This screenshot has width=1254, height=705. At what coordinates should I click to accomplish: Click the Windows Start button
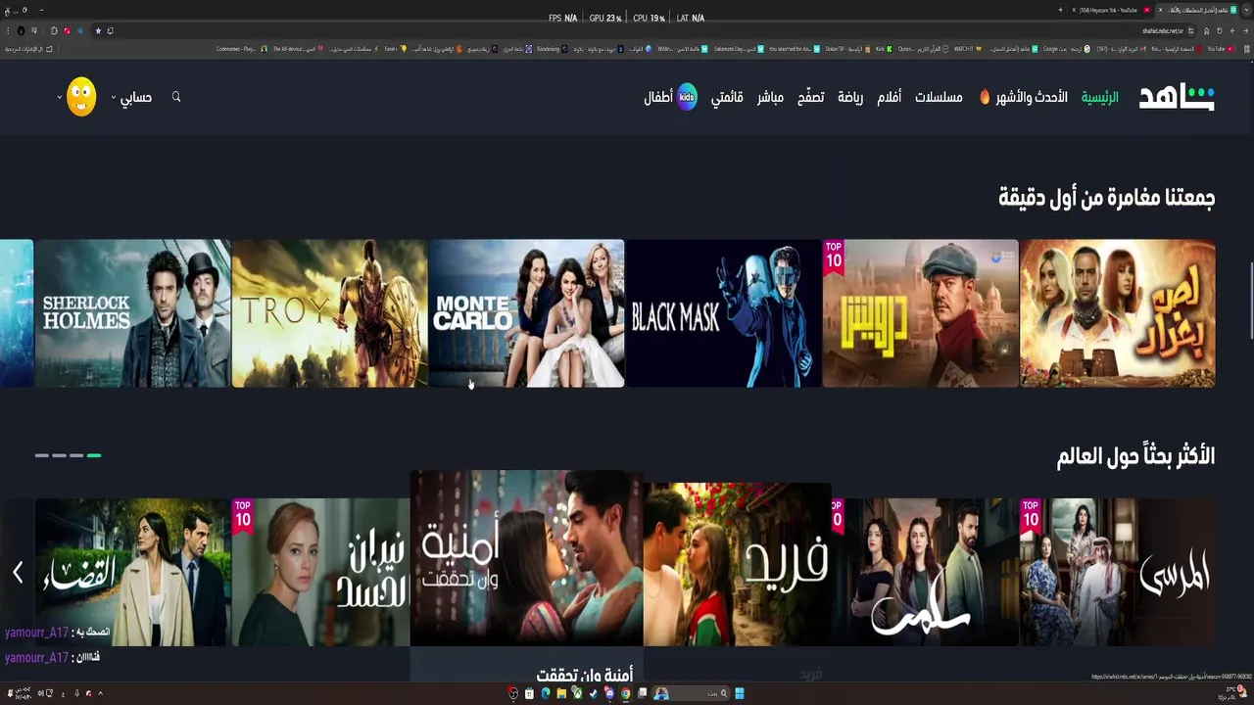point(740,693)
